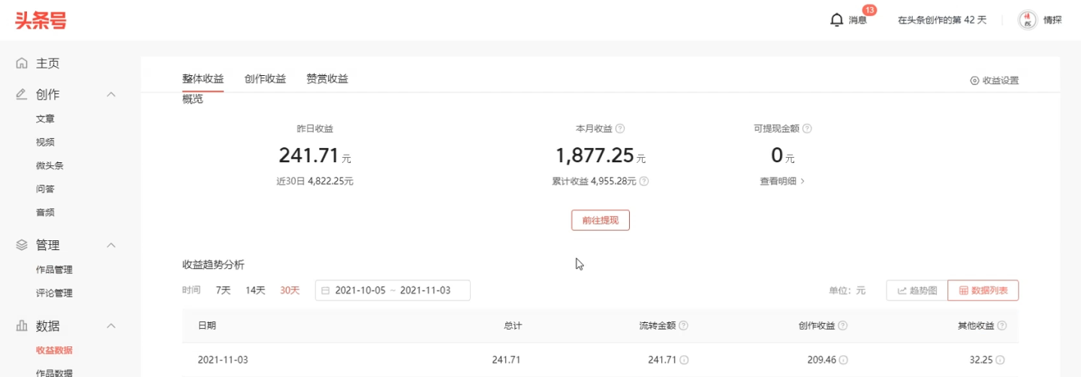This screenshot has width=1081, height=377.
Task: Click the 数据 bar chart icon
Action: point(22,326)
